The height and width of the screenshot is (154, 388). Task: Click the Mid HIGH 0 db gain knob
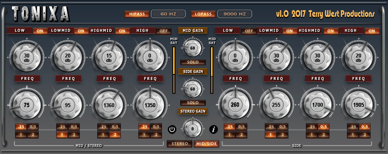(150, 57)
